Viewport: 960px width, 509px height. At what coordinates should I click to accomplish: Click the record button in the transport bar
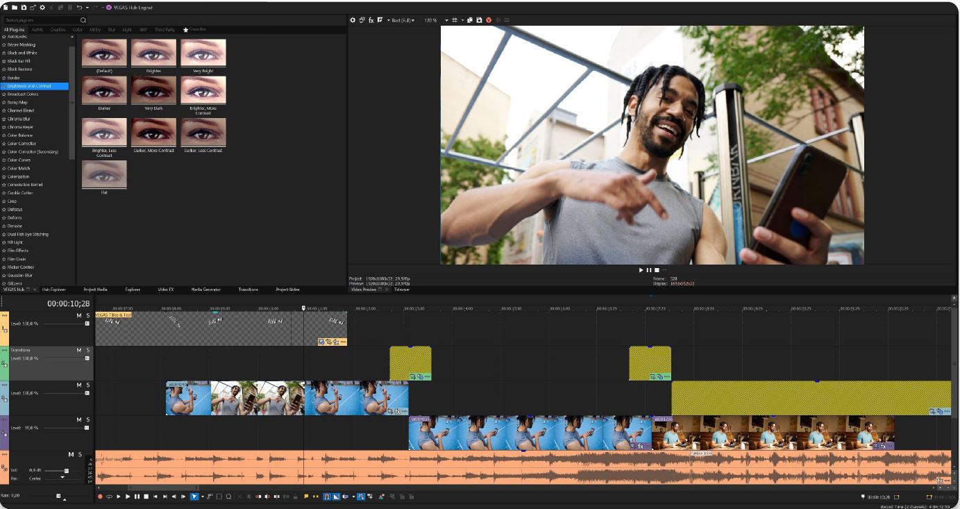[100, 497]
